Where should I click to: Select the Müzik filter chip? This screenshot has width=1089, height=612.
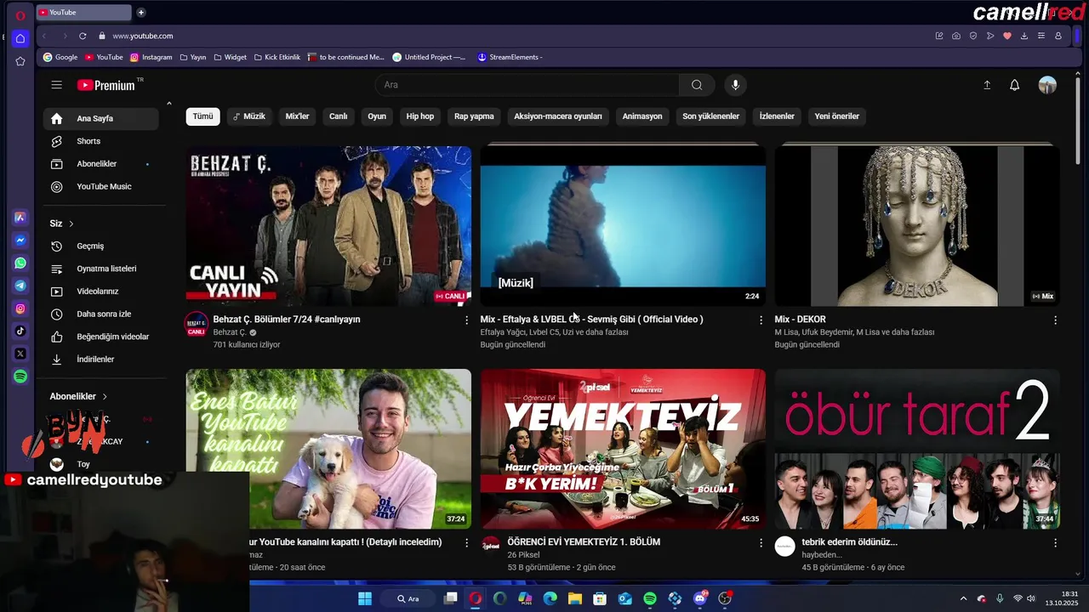249,116
